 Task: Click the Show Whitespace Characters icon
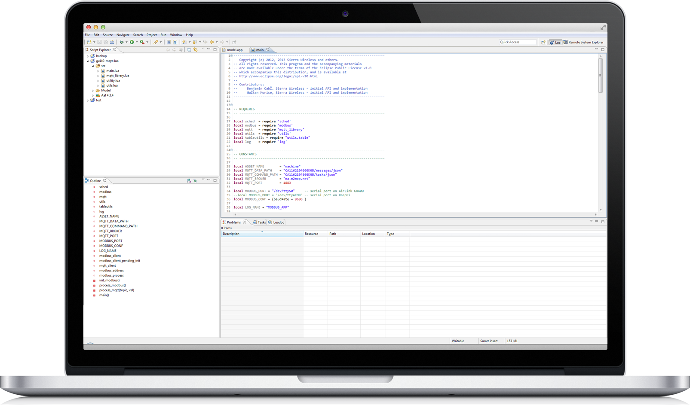point(175,42)
